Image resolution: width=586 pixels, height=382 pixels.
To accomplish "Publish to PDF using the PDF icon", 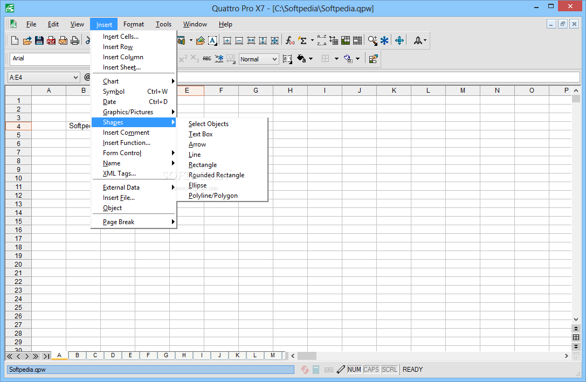I will tap(51, 40).
